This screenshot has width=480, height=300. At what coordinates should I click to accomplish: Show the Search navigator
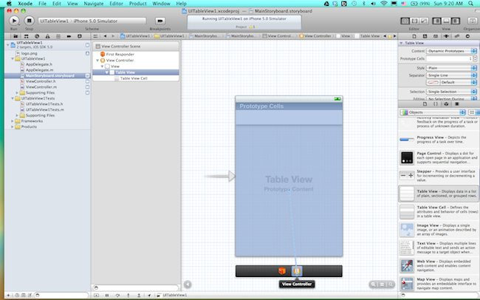[x=37, y=36]
